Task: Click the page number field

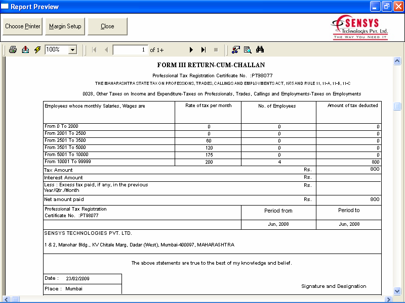Action: click(131, 49)
